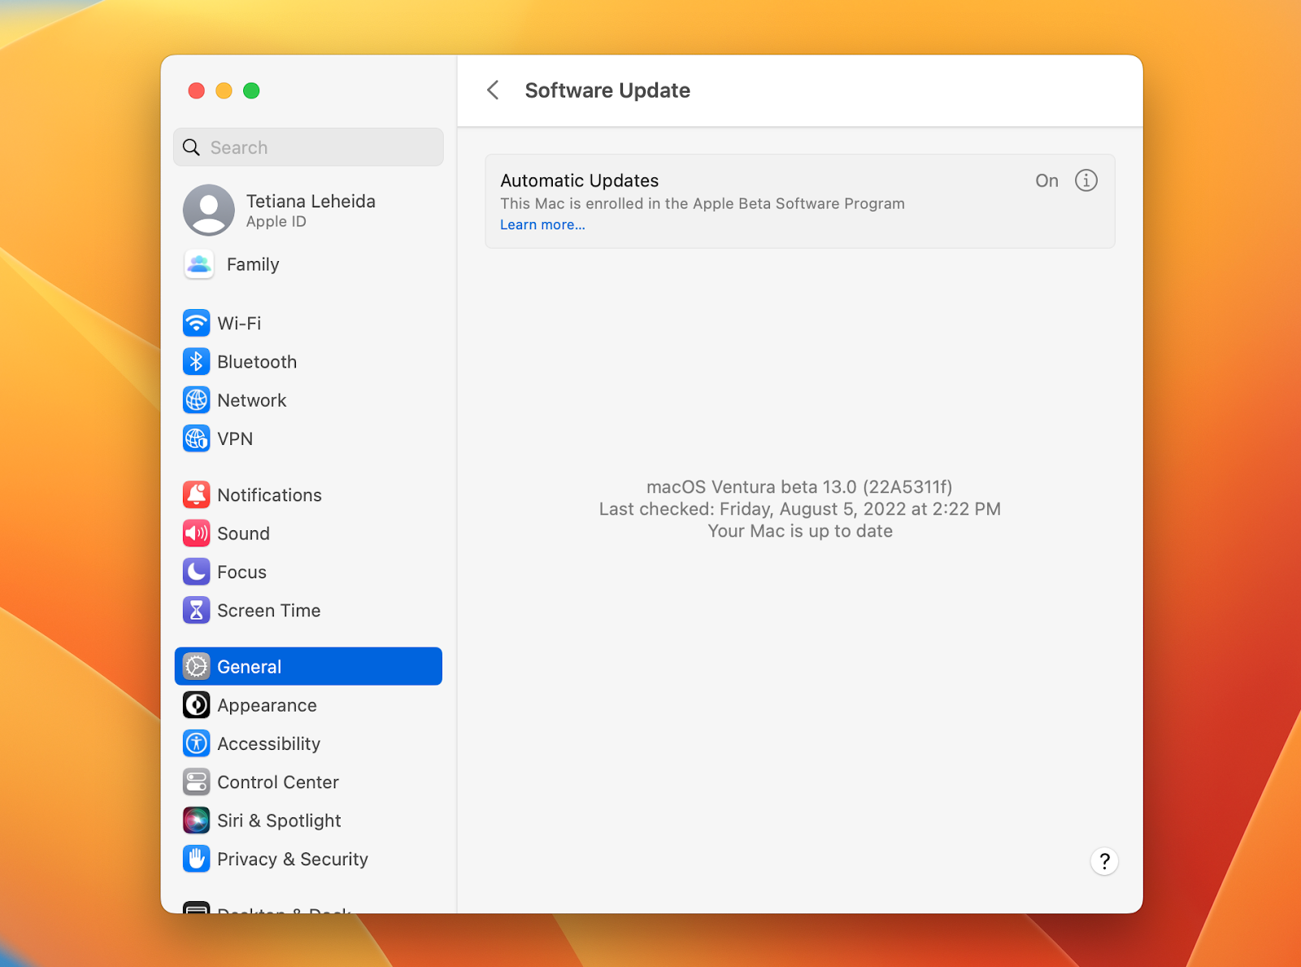Viewport: 1301px width, 967px height.
Task: Select VPN label in sidebar
Action: 235,439
